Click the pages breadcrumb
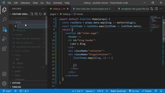Screen dimensions: 165x93 click(53, 14)
